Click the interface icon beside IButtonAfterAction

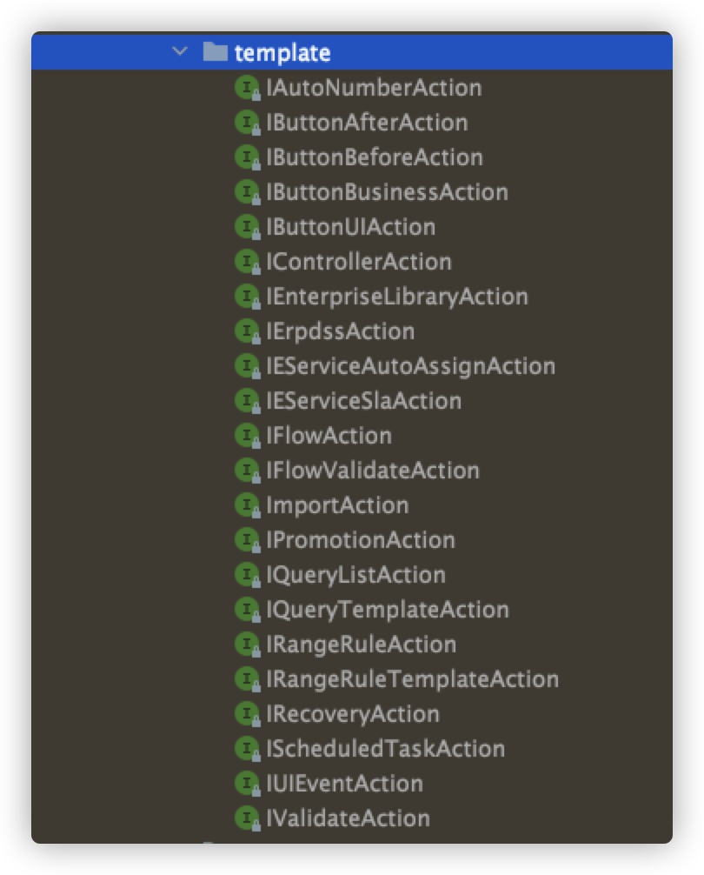pyautogui.click(x=247, y=123)
